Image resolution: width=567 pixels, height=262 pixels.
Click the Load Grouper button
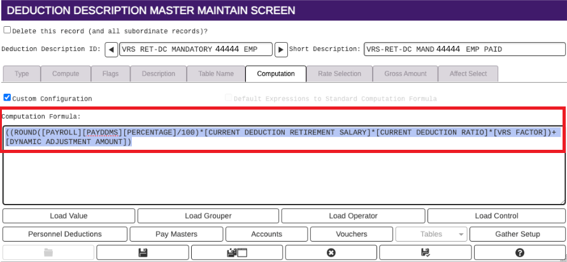(208, 216)
